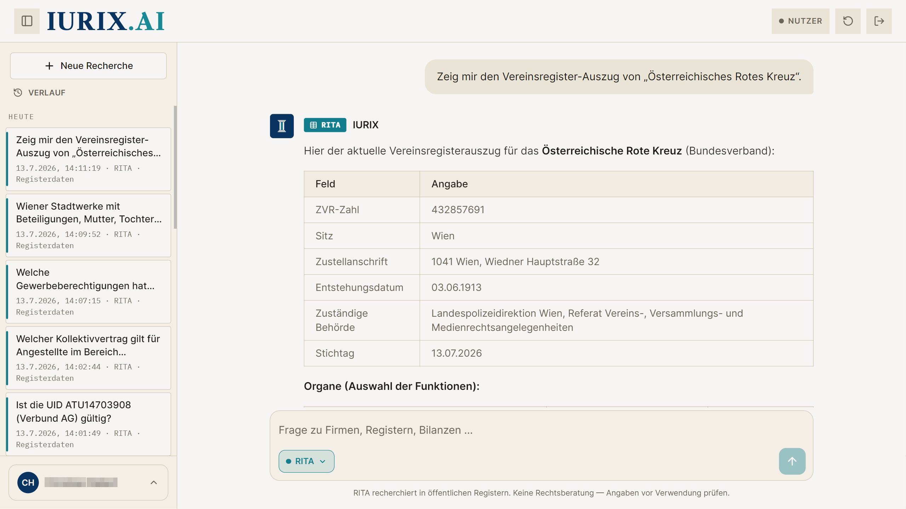Click the CH user avatar

(28, 482)
